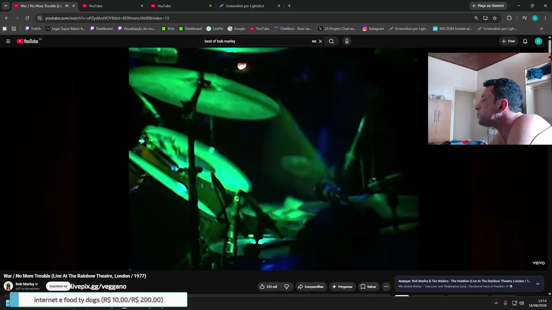Reload the page with the refresh icon
This screenshot has width=552, height=310.
(27, 18)
